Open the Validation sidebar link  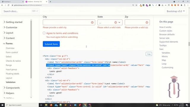(11, 82)
